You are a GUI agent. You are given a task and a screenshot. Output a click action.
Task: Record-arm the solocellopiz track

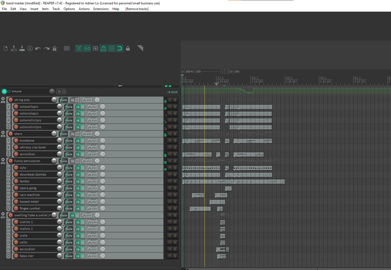click(16, 107)
